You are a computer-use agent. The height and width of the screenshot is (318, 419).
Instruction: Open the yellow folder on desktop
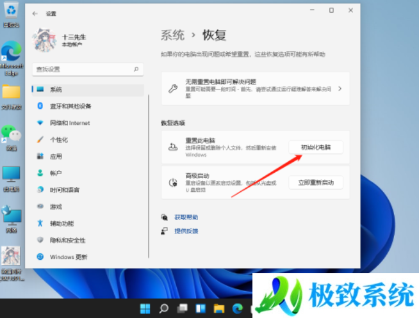point(12,97)
